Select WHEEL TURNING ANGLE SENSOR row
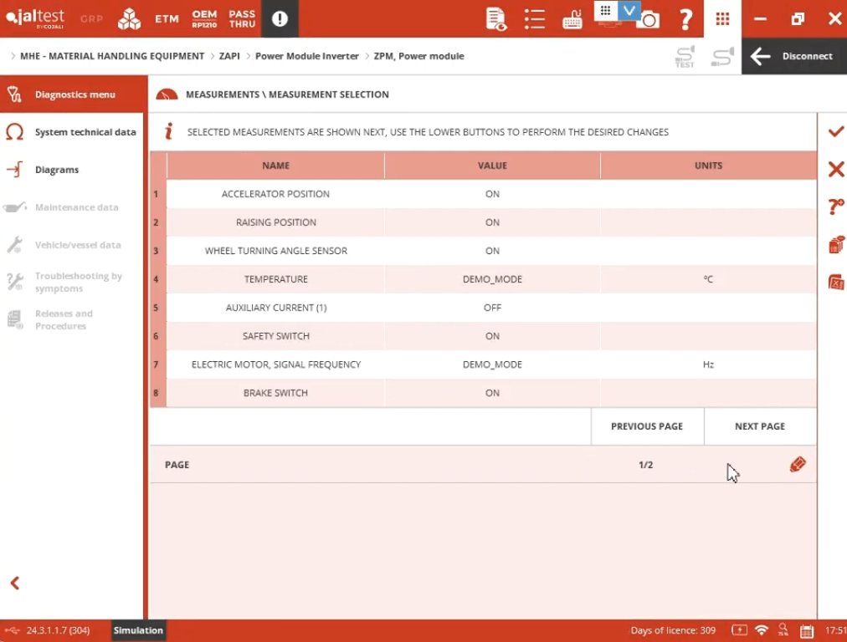 tap(484, 251)
